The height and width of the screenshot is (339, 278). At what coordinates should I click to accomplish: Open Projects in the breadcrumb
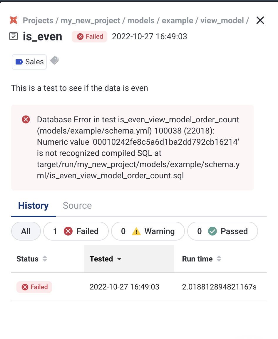coord(38,20)
